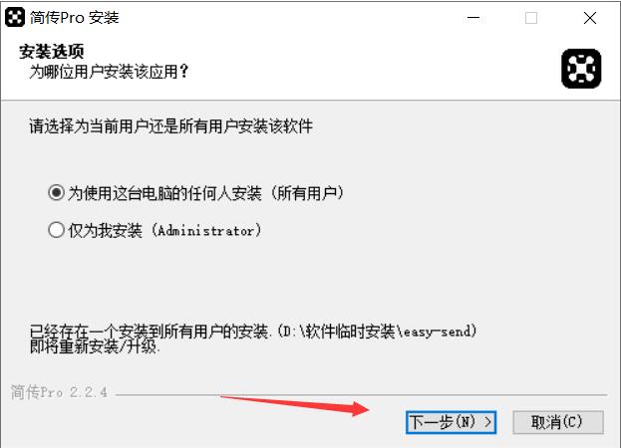Click the 为哪位用户安装该应用 subtitle

[109, 72]
